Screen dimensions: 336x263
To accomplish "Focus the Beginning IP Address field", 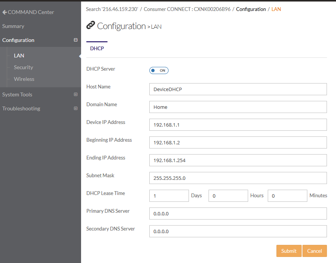I will coord(238,142).
